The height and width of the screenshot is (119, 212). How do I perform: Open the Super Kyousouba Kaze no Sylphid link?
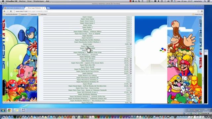(87, 34)
